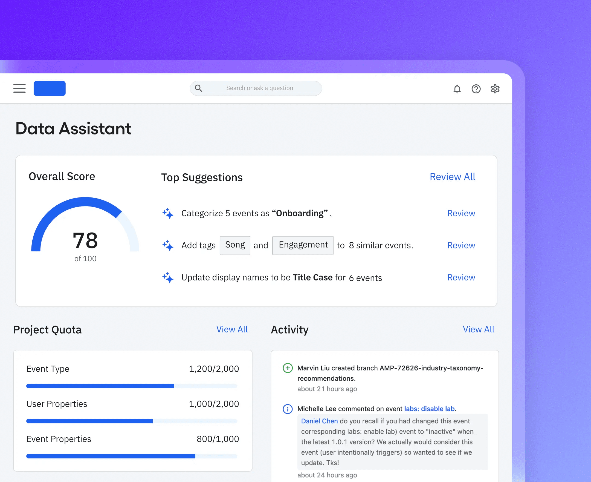Click the notifications bell icon
This screenshot has width=591, height=482.
point(457,89)
